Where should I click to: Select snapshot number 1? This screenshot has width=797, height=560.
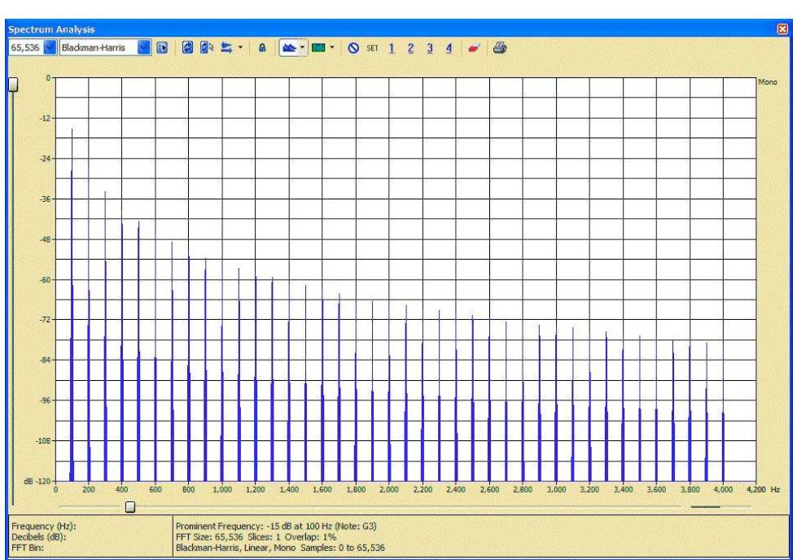coord(392,48)
